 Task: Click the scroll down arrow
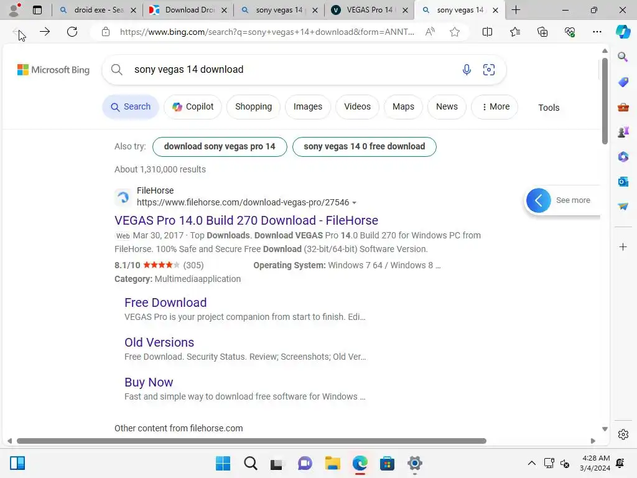click(x=605, y=429)
